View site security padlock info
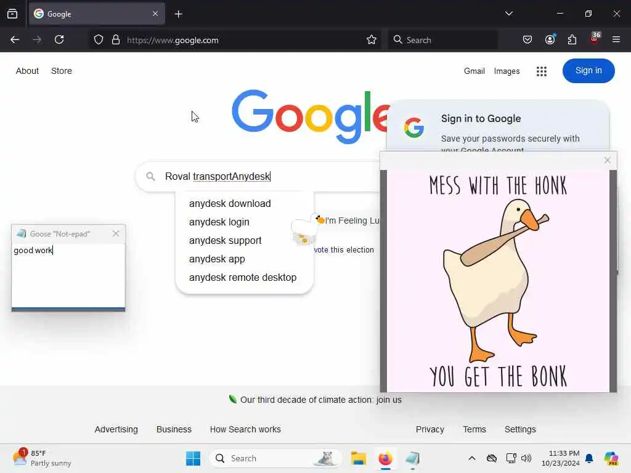 pyautogui.click(x=116, y=40)
